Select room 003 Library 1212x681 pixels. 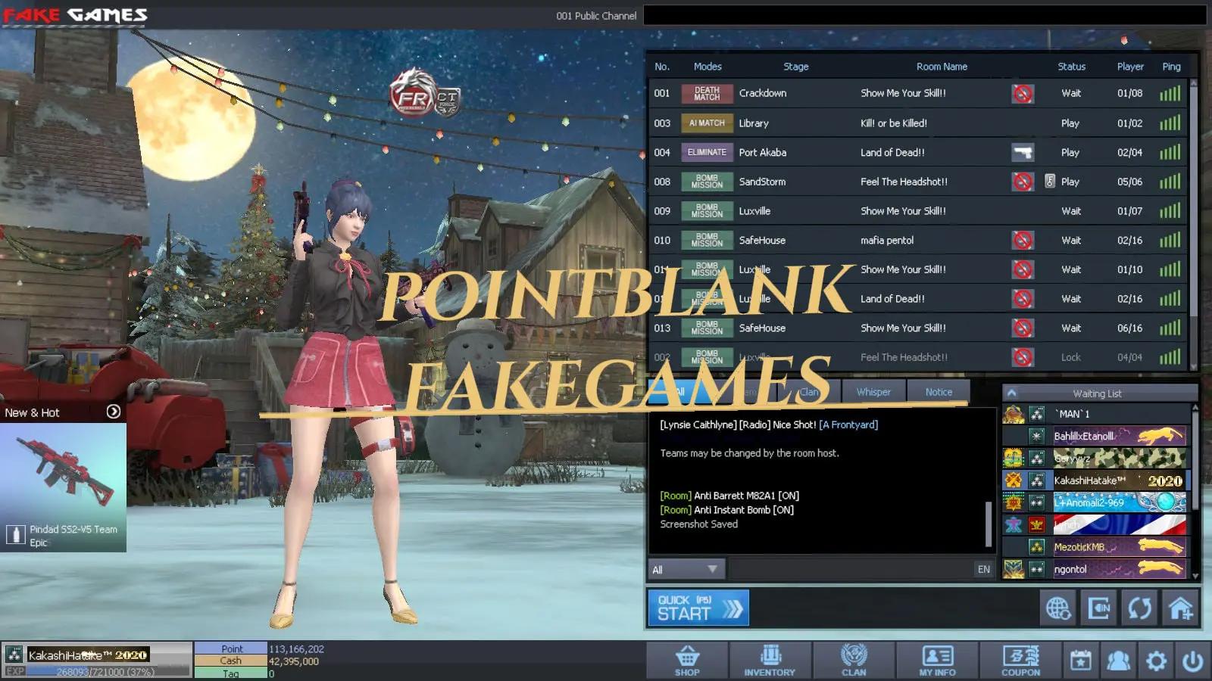[x=919, y=123]
